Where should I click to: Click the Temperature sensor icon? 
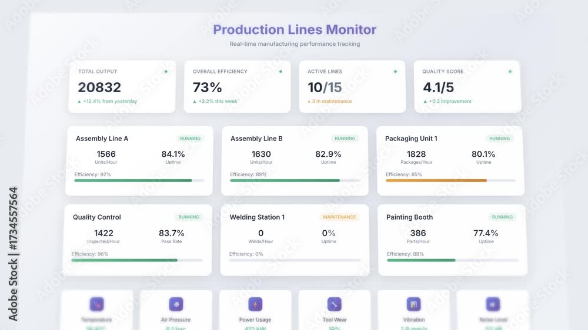pos(97,304)
